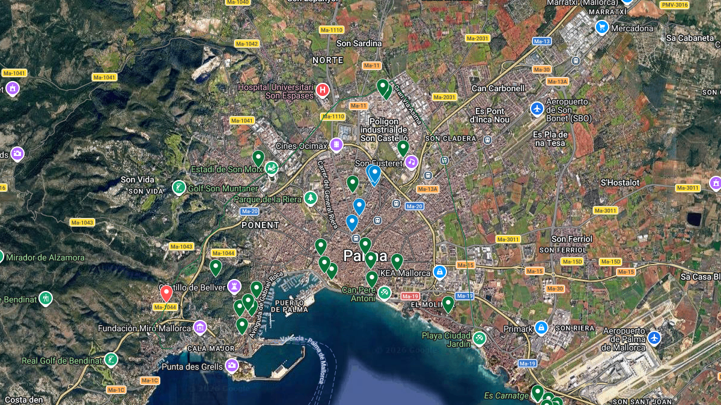
Task: Click the SON VIDA uppercase district label
Action: point(146,191)
